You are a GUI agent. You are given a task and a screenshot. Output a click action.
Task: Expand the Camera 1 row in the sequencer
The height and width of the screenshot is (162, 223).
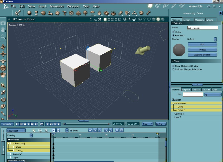(11, 154)
